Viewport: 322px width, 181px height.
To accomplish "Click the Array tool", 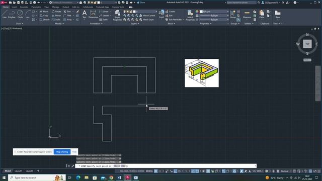I will (x=68, y=20).
